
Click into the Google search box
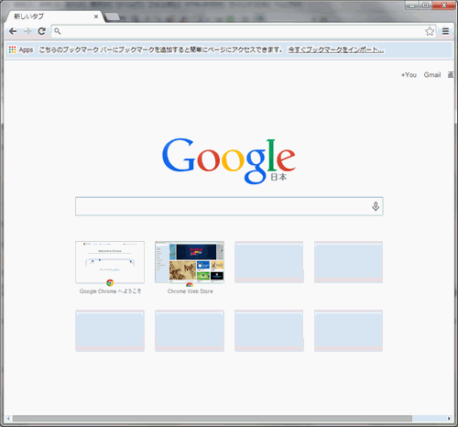tap(229, 206)
